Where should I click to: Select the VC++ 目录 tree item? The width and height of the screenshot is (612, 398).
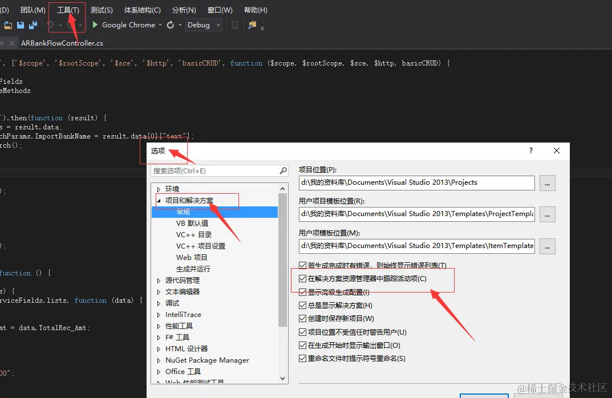pyautogui.click(x=194, y=234)
